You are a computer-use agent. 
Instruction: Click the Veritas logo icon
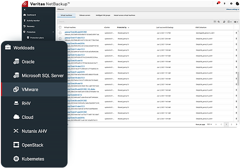coord(25,4)
